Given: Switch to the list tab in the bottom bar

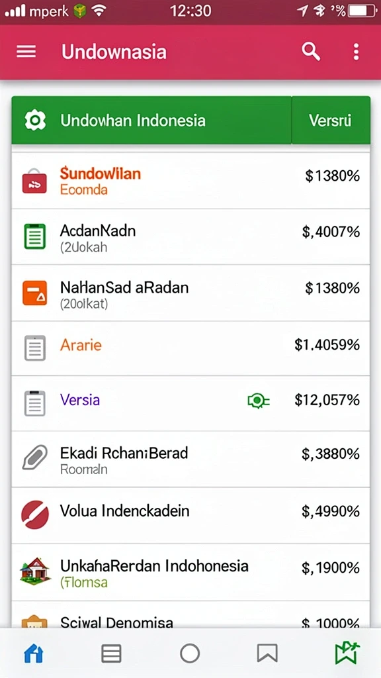Looking at the screenshot, I should [111, 654].
